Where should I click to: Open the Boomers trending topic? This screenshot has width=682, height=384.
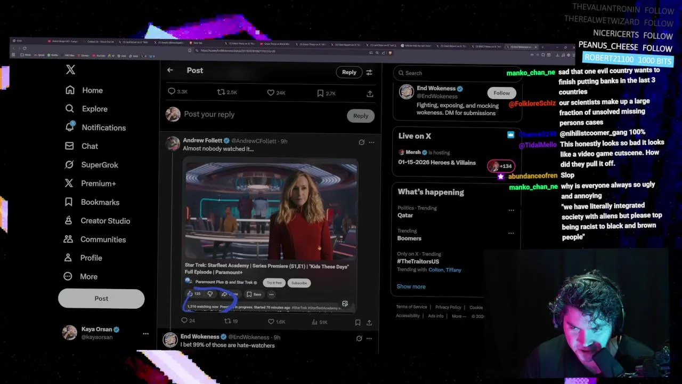(x=409, y=238)
